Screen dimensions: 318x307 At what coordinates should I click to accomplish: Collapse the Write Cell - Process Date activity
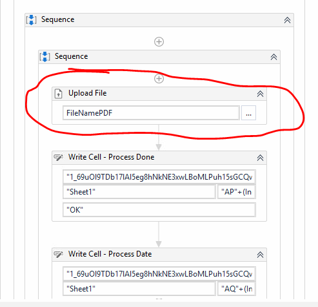[x=260, y=255]
